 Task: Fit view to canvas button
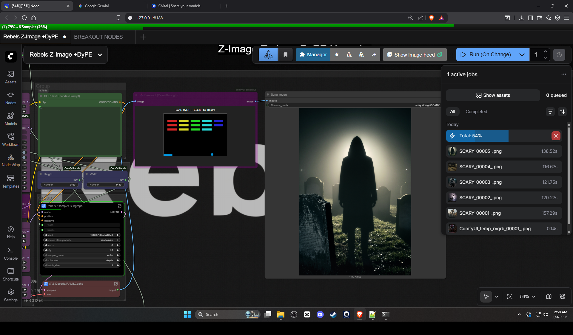click(x=510, y=297)
